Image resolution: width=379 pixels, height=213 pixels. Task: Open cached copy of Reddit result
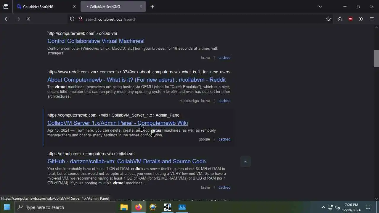(224, 101)
